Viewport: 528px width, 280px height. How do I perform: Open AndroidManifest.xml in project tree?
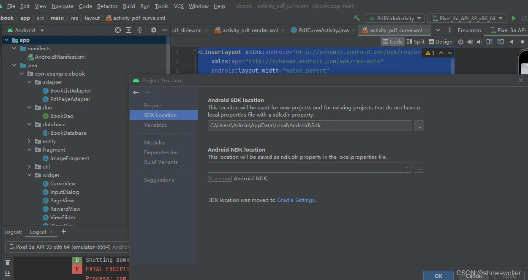(x=60, y=57)
